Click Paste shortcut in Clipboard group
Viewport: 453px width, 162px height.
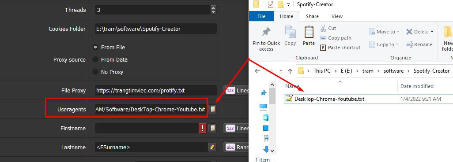[x=340, y=48]
